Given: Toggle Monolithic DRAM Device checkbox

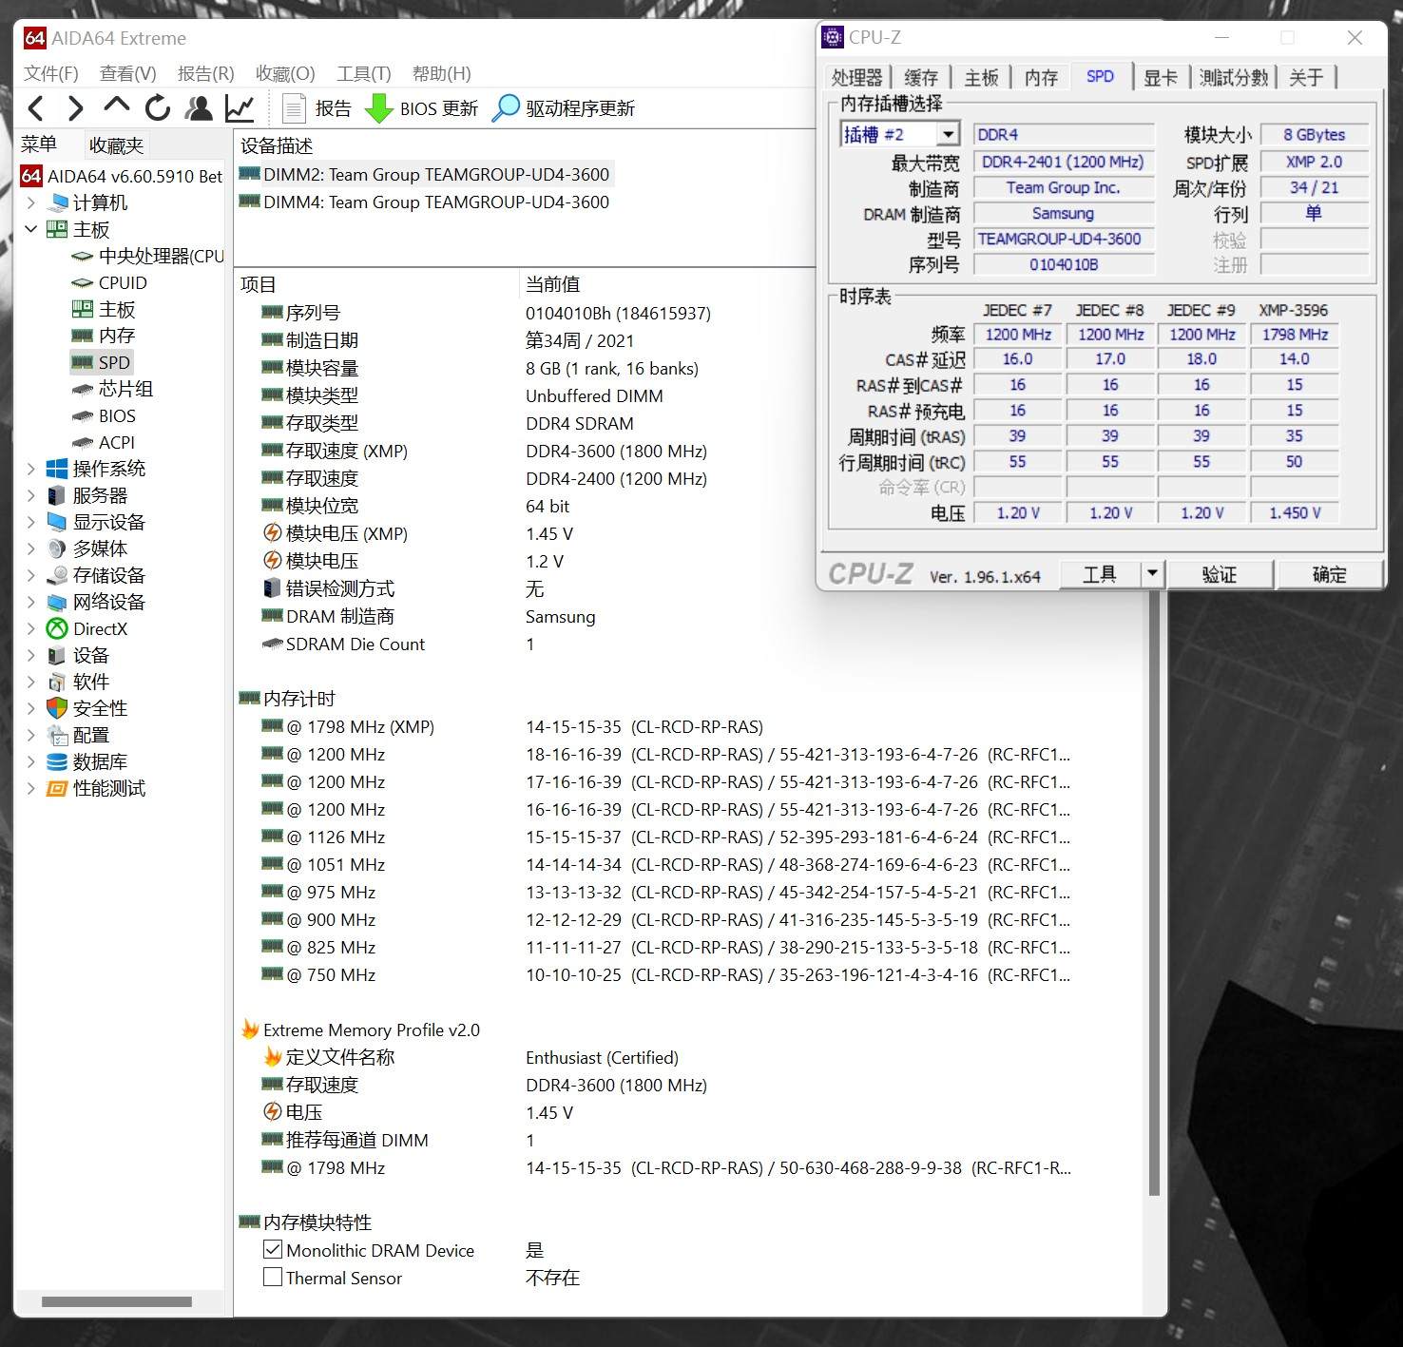Looking at the screenshot, I should [x=273, y=1250].
